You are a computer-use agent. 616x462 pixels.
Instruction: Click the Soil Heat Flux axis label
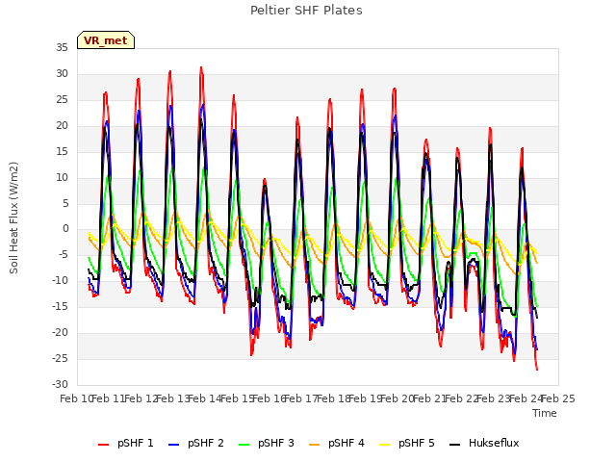pos(13,218)
